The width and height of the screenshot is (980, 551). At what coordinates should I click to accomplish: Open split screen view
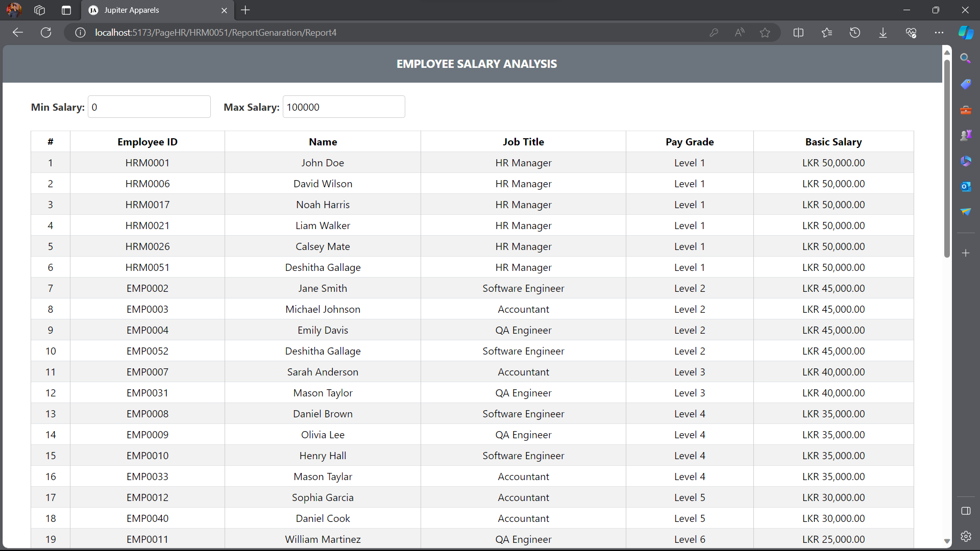click(x=798, y=32)
